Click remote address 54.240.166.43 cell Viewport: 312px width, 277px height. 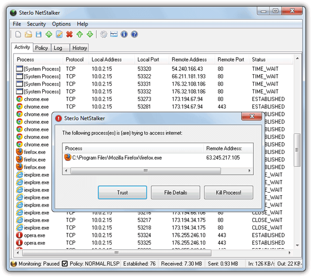point(187,69)
